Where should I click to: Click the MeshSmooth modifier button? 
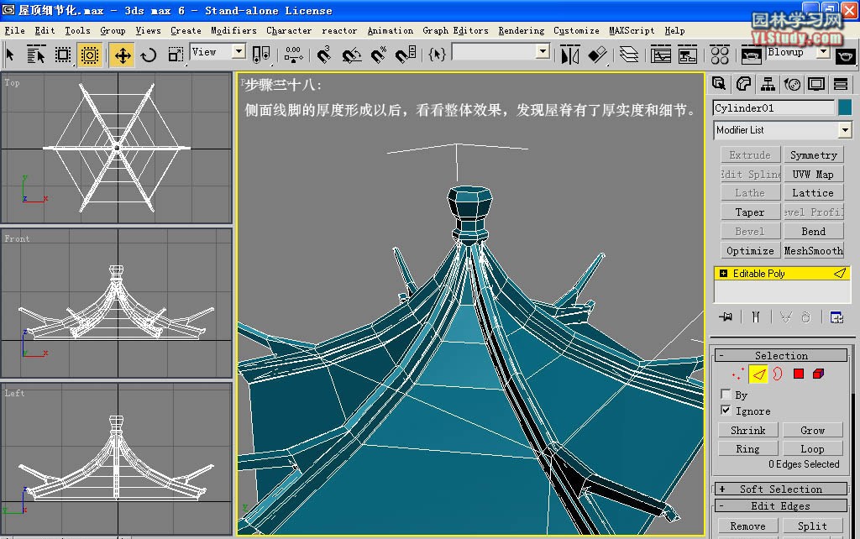pyautogui.click(x=813, y=250)
